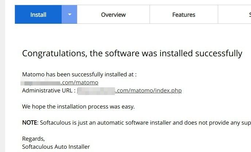Expand the dropdown arrow beside Install
Image resolution: width=251 pixels, height=152 pixels.
[69, 14]
